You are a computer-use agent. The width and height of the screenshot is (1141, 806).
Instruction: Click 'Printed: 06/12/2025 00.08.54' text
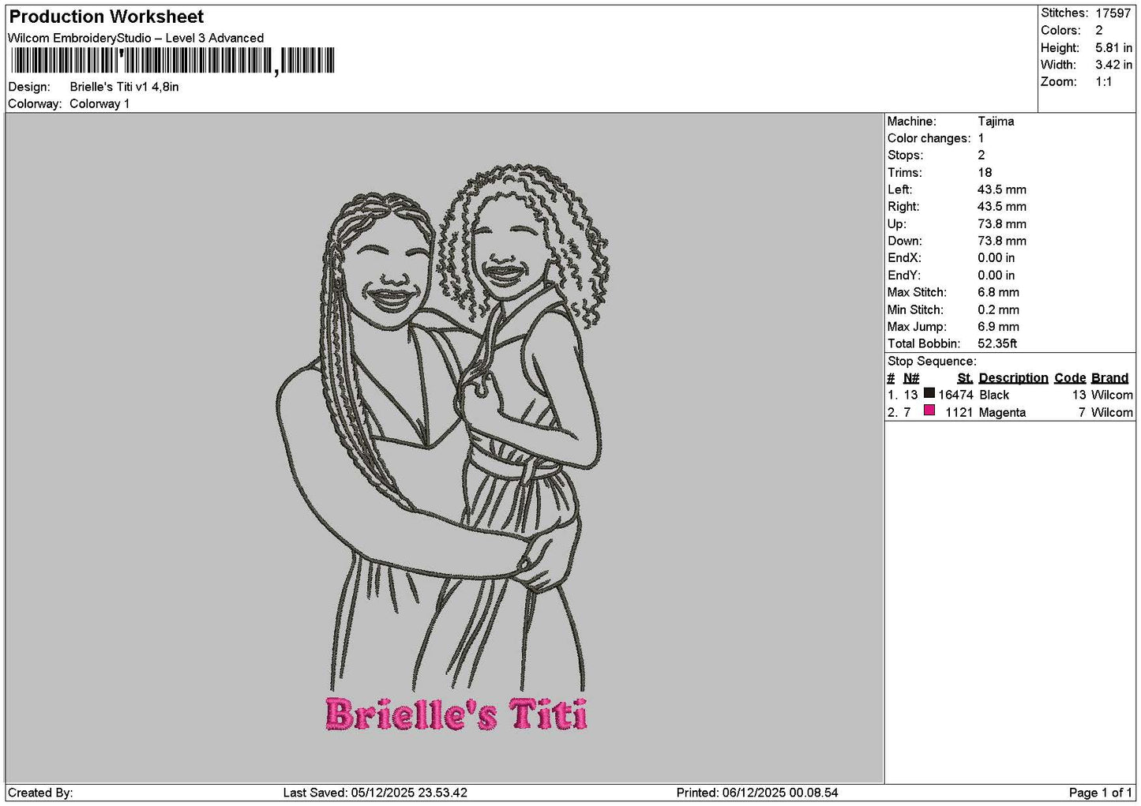757,793
